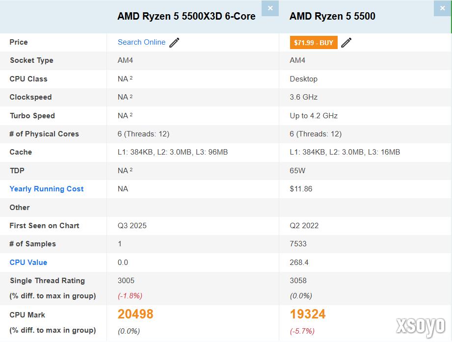This screenshot has width=452, height=342.
Task: Select AM4 socket value for Ryzen 5 5500X3D
Action: click(x=125, y=60)
